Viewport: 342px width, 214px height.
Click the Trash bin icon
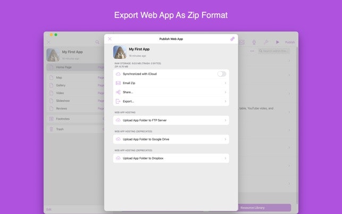(51, 129)
